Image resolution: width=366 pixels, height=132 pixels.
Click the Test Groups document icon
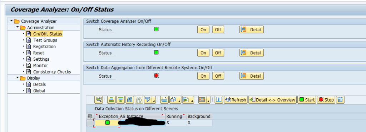coord(29,40)
